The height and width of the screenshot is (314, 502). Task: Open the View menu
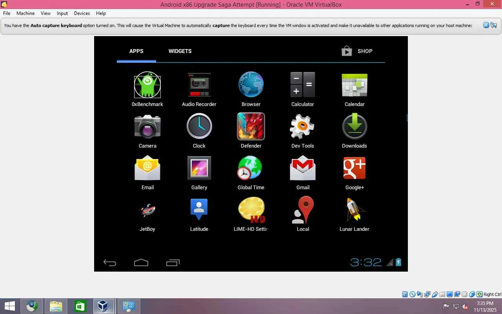point(45,13)
